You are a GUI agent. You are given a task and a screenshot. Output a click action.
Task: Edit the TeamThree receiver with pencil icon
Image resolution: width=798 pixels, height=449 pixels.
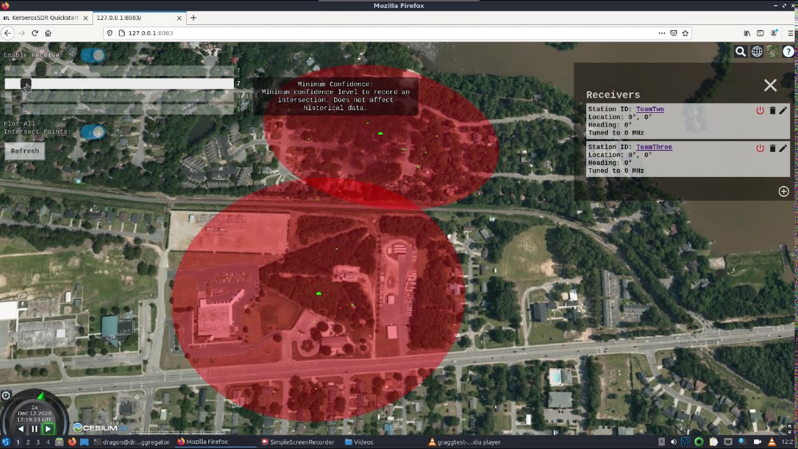tap(783, 148)
